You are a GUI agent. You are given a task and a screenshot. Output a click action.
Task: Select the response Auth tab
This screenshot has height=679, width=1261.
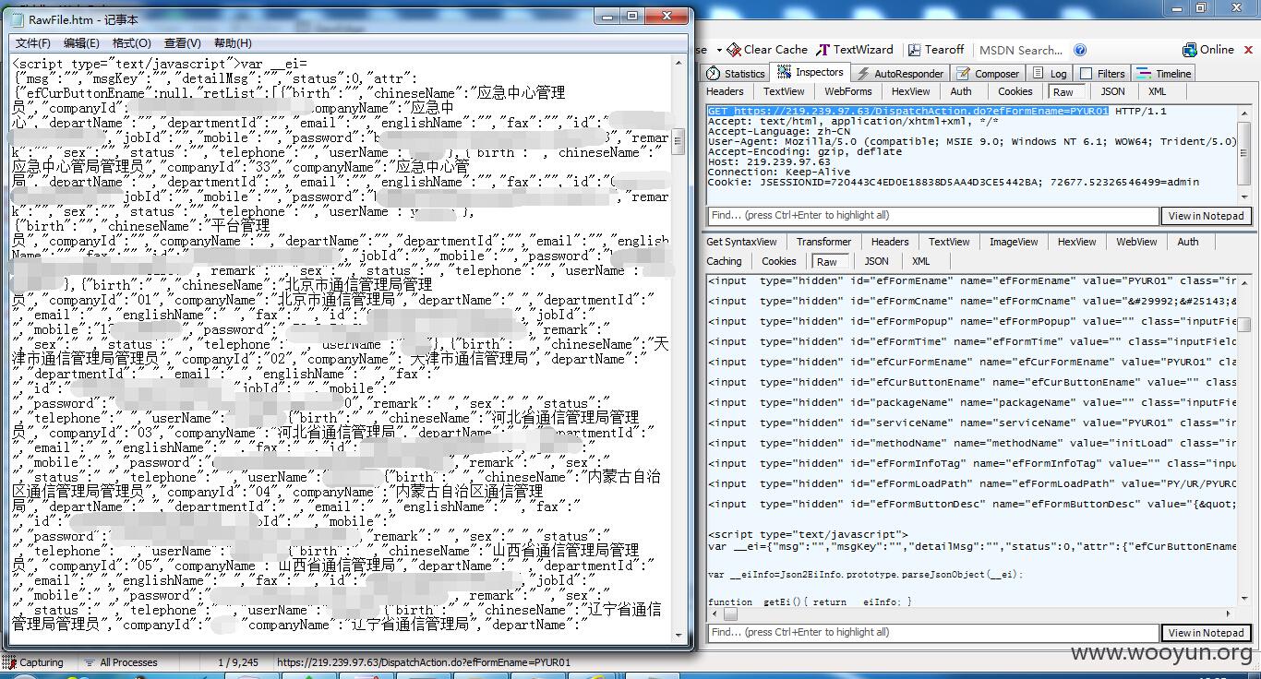point(1188,242)
